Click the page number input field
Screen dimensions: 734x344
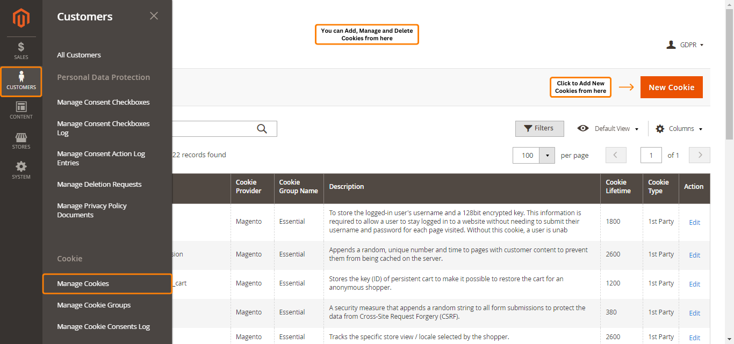(651, 155)
